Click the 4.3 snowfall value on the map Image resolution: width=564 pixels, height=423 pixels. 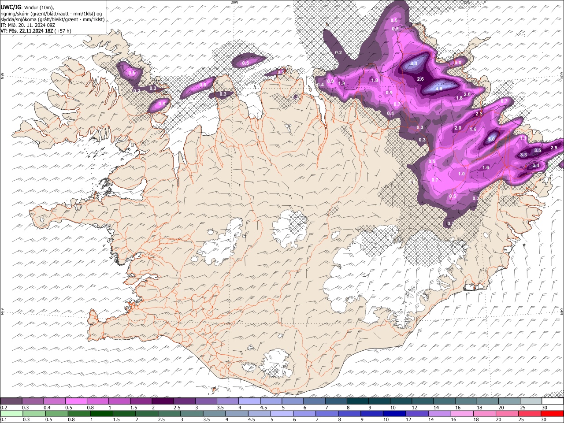point(414,63)
